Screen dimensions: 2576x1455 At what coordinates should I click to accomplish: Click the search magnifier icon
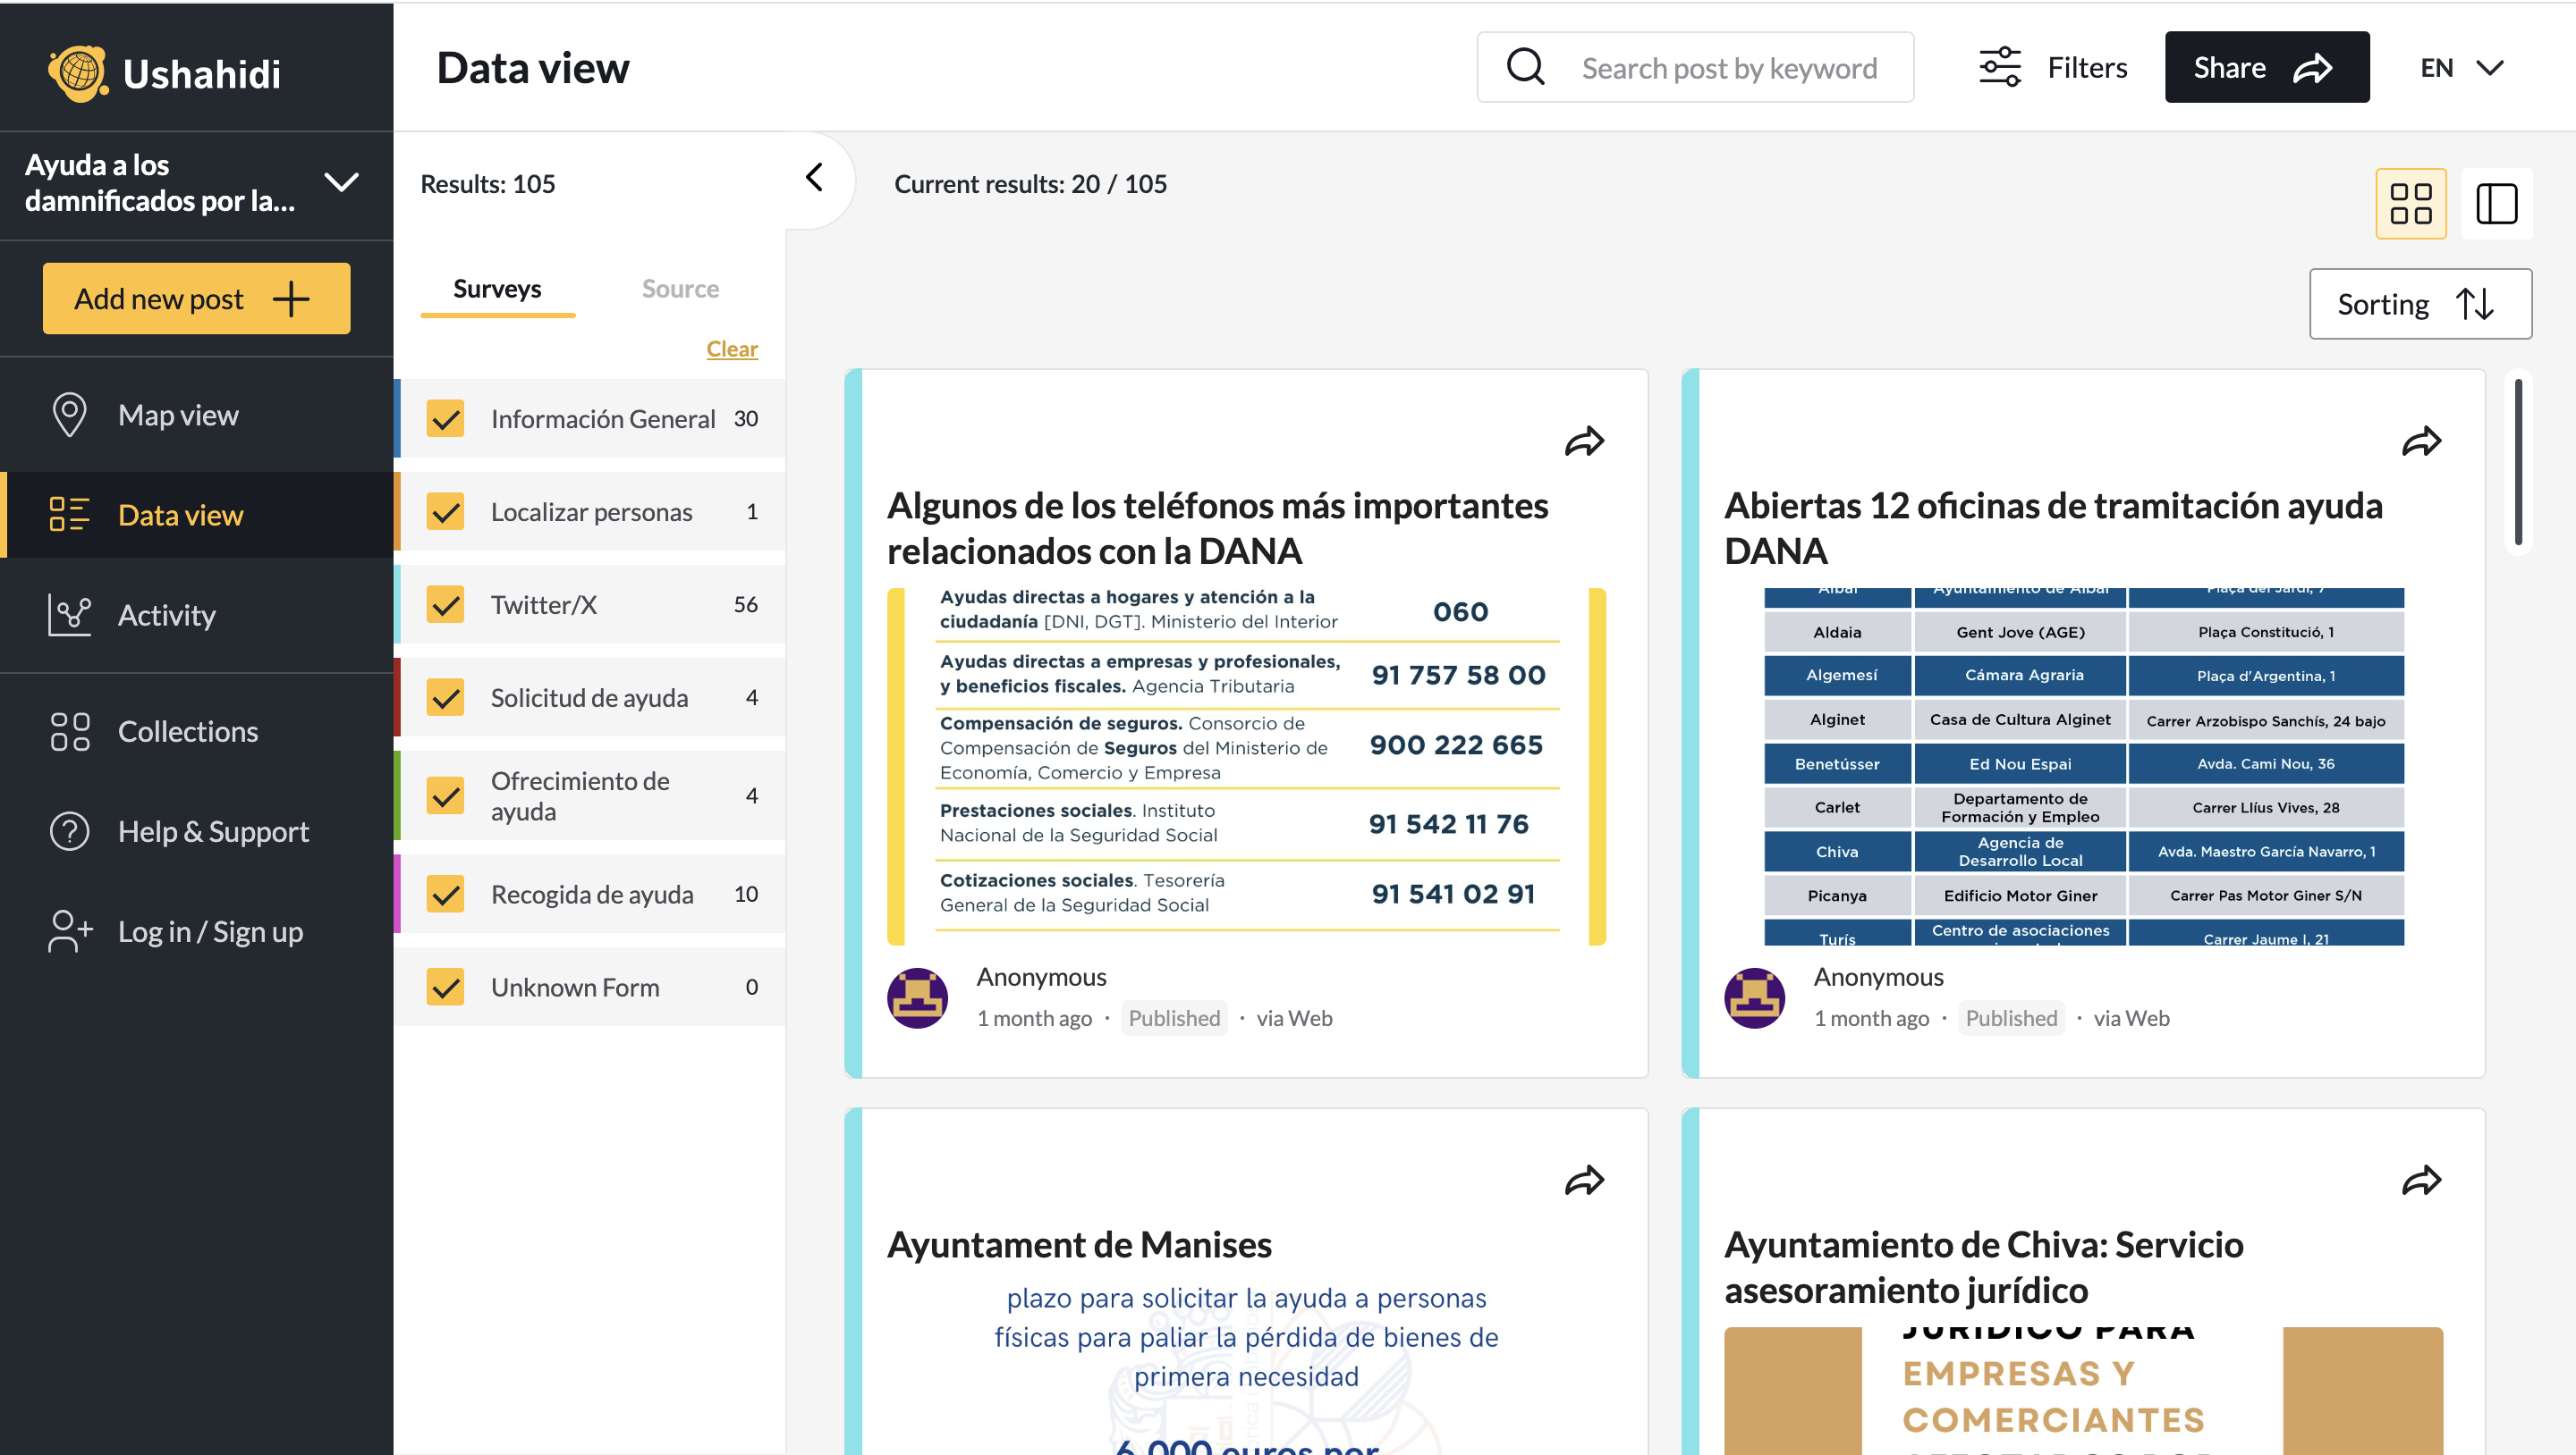(1526, 67)
